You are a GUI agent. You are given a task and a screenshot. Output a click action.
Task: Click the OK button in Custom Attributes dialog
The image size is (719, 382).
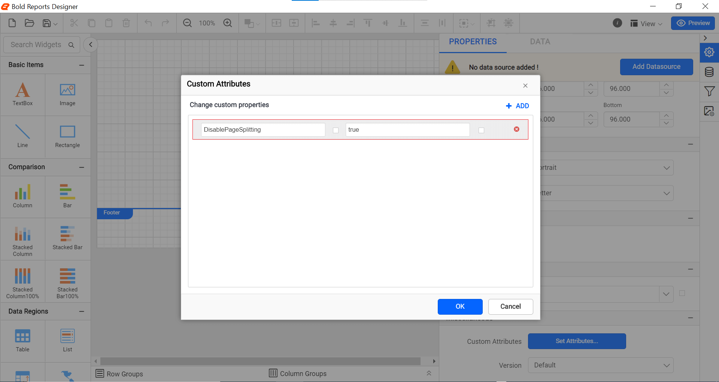coord(460,306)
